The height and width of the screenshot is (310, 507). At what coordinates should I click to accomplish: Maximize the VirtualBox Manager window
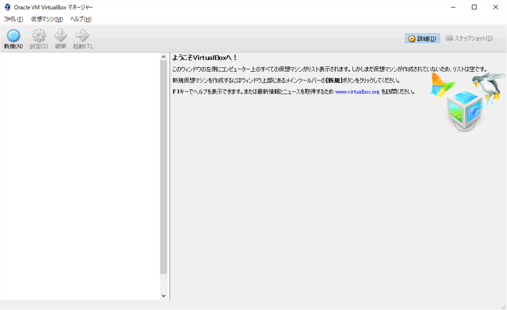point(474,7)
